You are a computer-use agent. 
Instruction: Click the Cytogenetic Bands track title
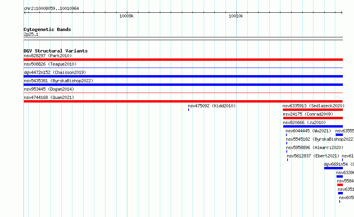pyautogui.click(x=47, y=29)
